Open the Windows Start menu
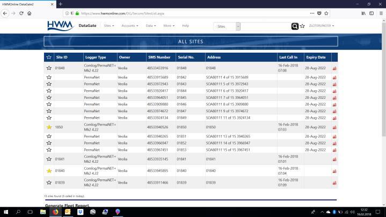Screen dimensions: 386x217 [6, 212]
